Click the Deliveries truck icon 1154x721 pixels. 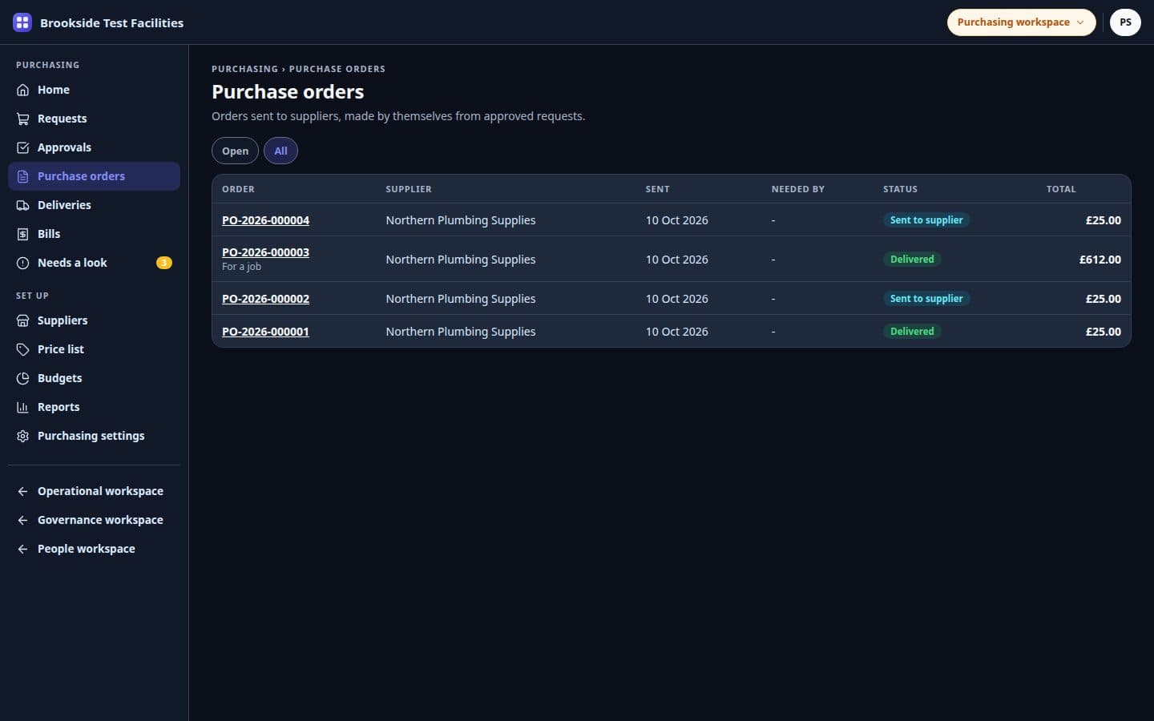(x=23, y=205)
